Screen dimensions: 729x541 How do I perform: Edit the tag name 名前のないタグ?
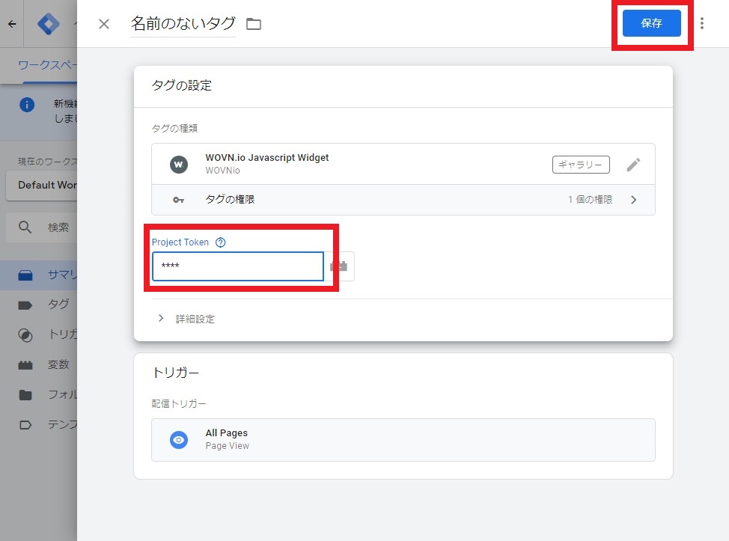[x=183, y=23]
